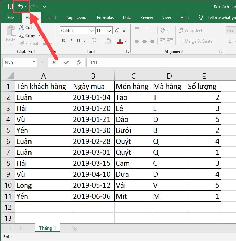Click the New Sheet plus button

tap(74, 228)
